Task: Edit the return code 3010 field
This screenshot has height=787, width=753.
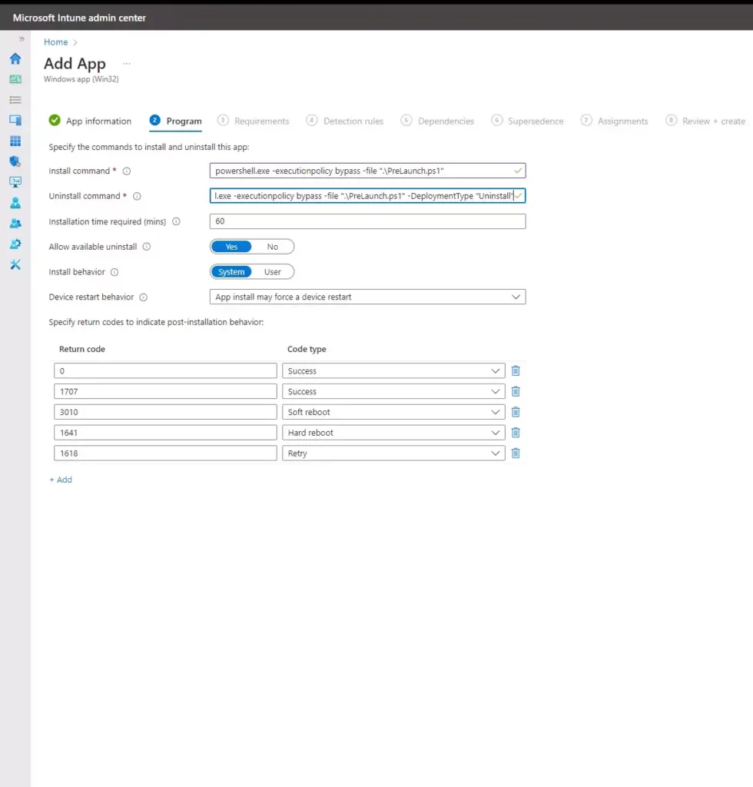Action: (x=165, y=412)
